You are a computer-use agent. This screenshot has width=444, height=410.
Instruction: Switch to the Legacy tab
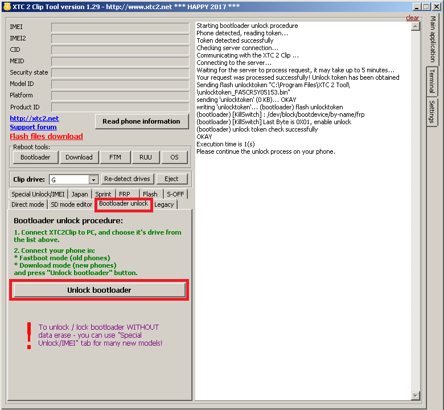pyautogui.click(x=164, y=204)
